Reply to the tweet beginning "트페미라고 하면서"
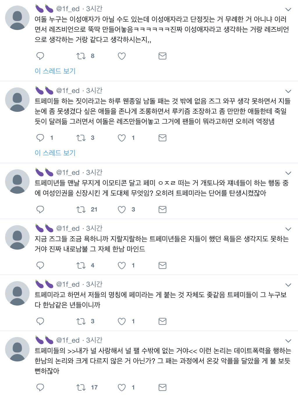This screenshot has width=298, height=395. [x=40, y=322]
